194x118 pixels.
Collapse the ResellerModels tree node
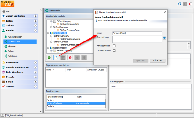pos(48,48)
